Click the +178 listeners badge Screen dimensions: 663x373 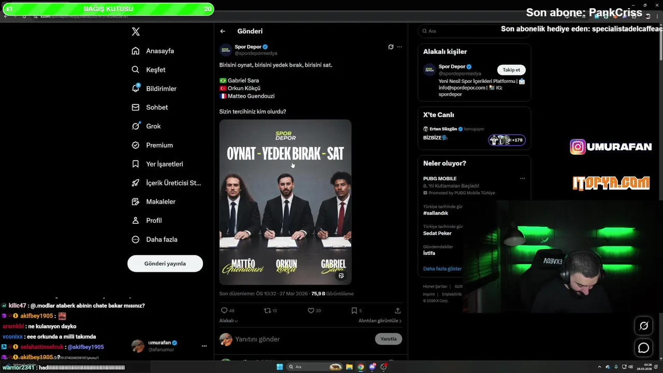click(507, 140)
